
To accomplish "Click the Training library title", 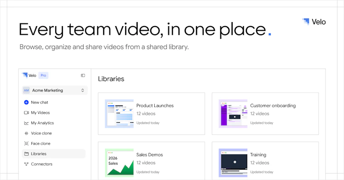I will (x=258, y=155).
